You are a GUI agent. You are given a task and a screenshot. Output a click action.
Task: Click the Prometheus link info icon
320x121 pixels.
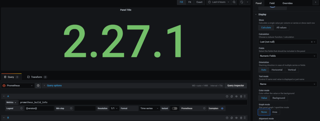tap(204, 108)
